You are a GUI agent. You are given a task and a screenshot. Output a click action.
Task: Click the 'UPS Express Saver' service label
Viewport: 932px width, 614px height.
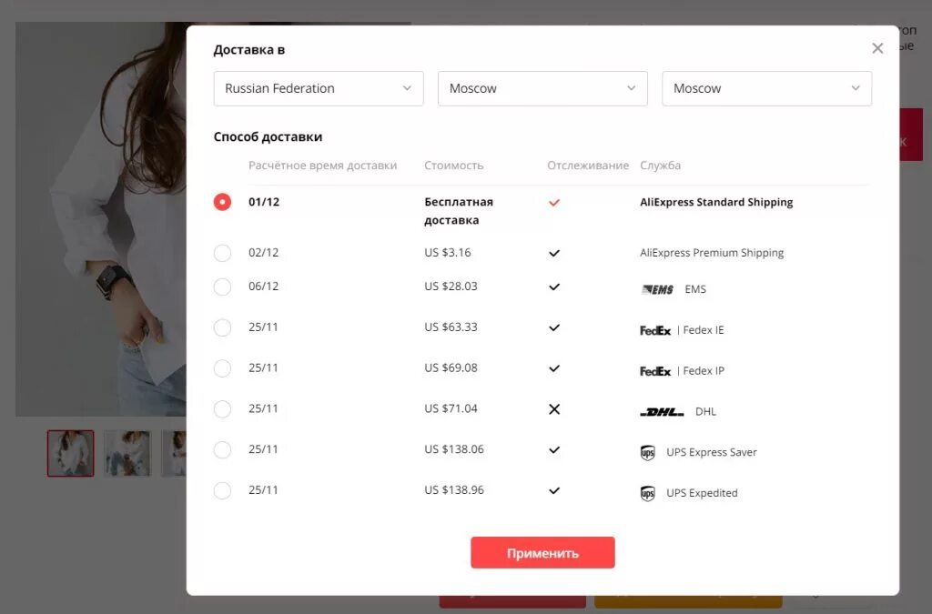tap(712, 452)
